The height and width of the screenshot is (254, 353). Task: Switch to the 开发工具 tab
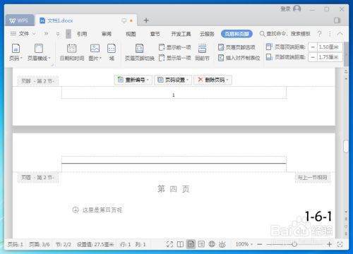click(x=181, y=34)
